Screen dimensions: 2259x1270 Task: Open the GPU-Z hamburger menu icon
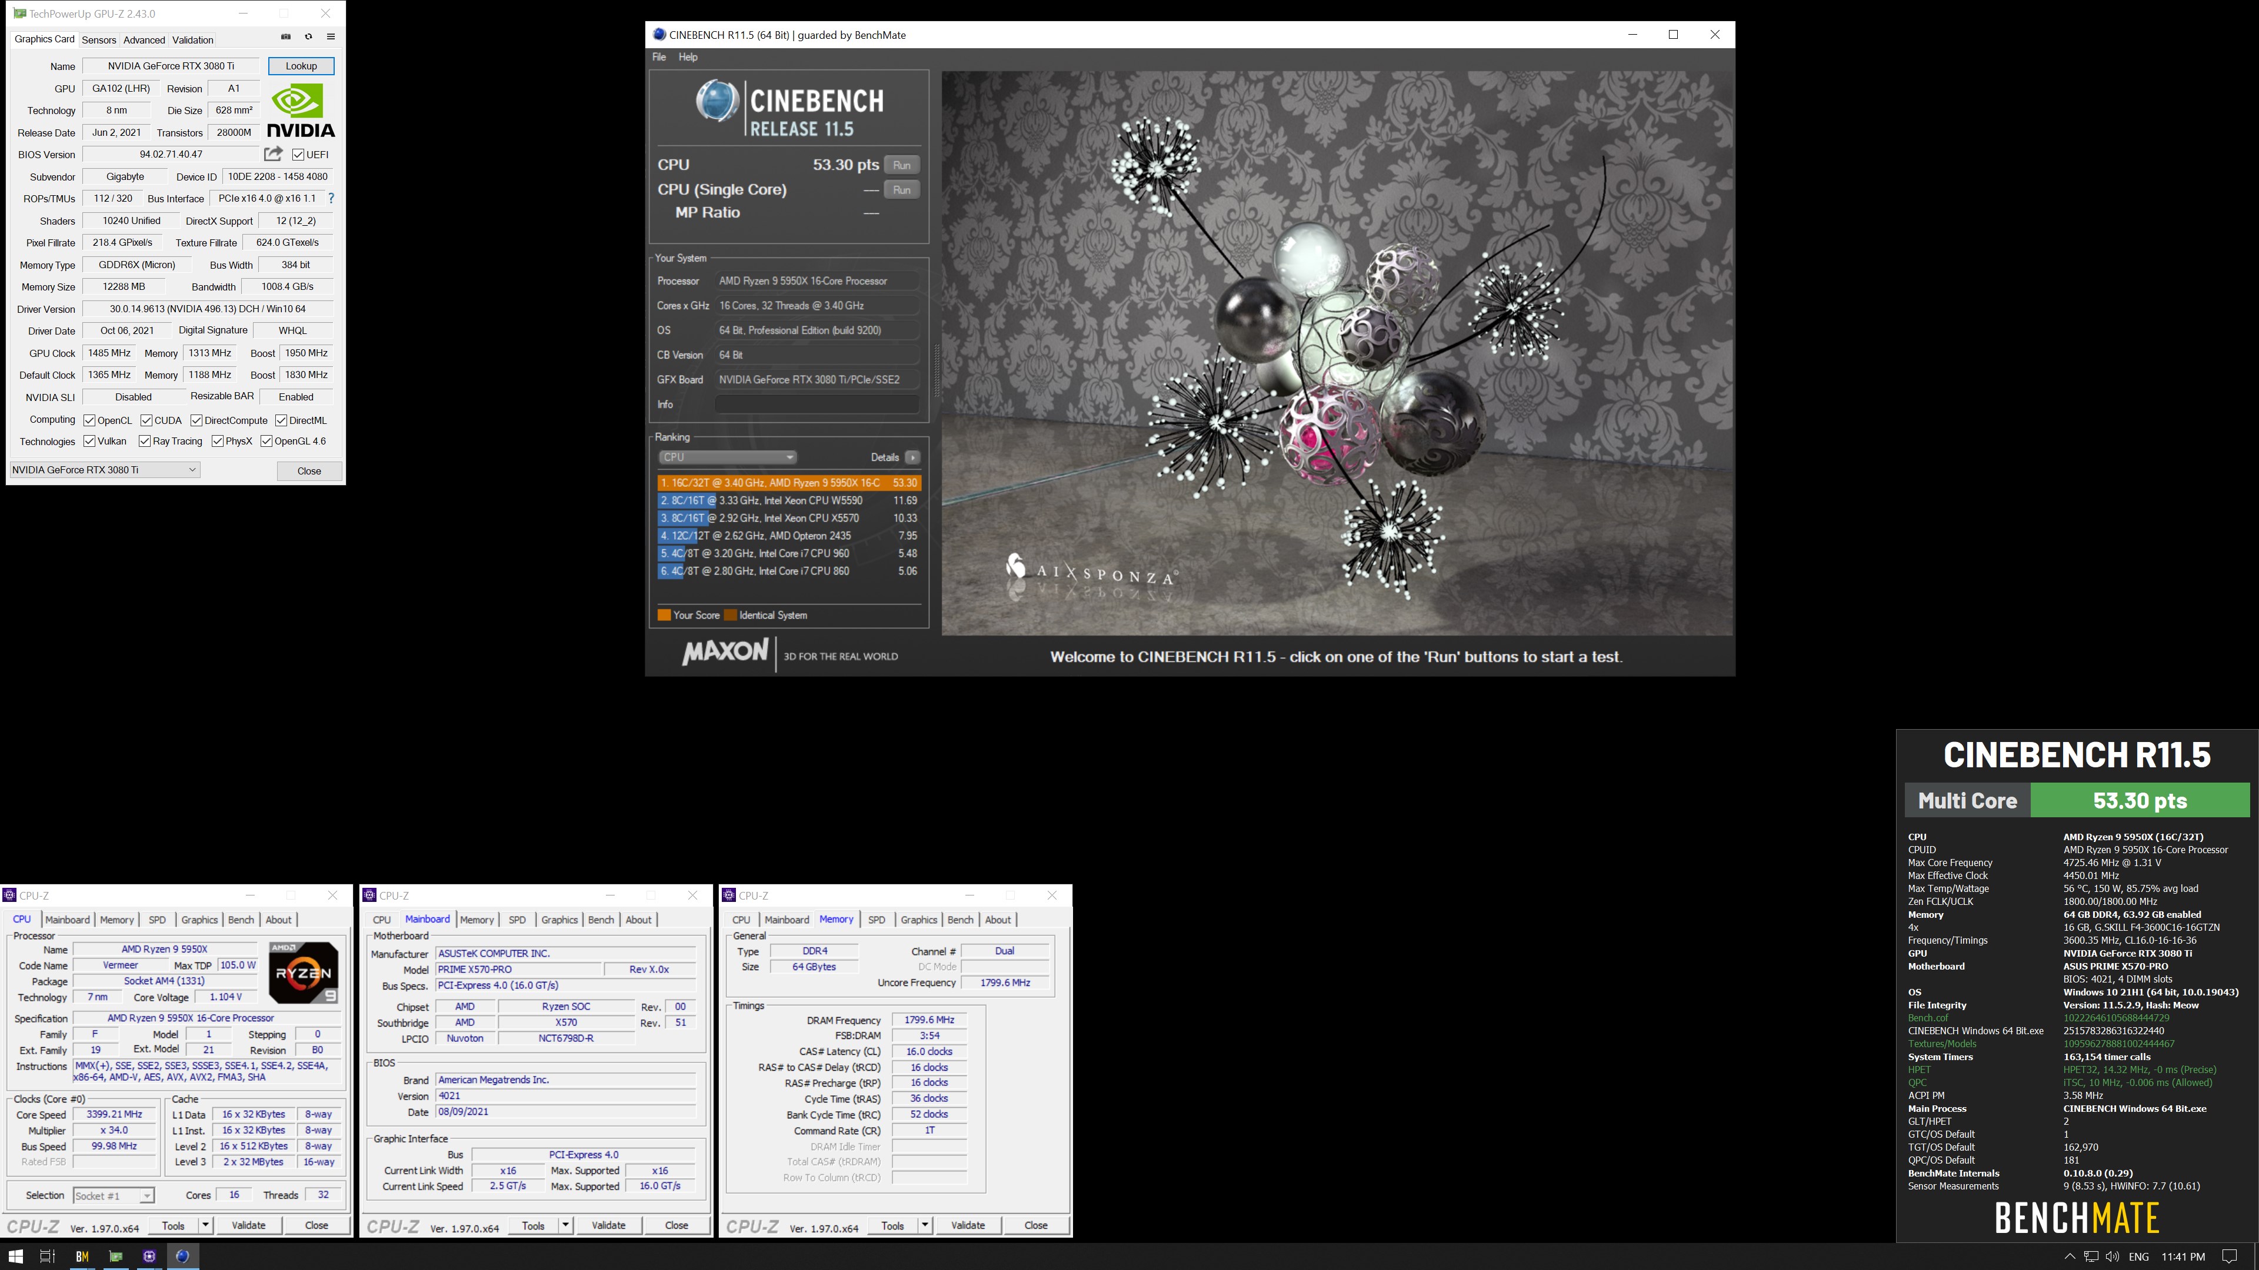point(331,37)
